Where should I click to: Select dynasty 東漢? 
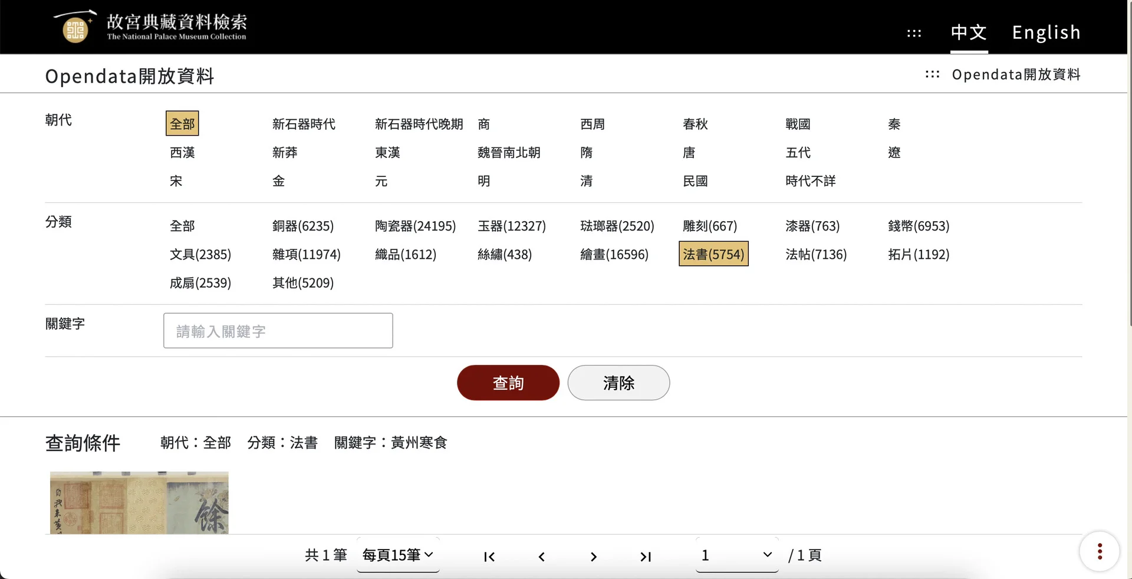[387, 152]
